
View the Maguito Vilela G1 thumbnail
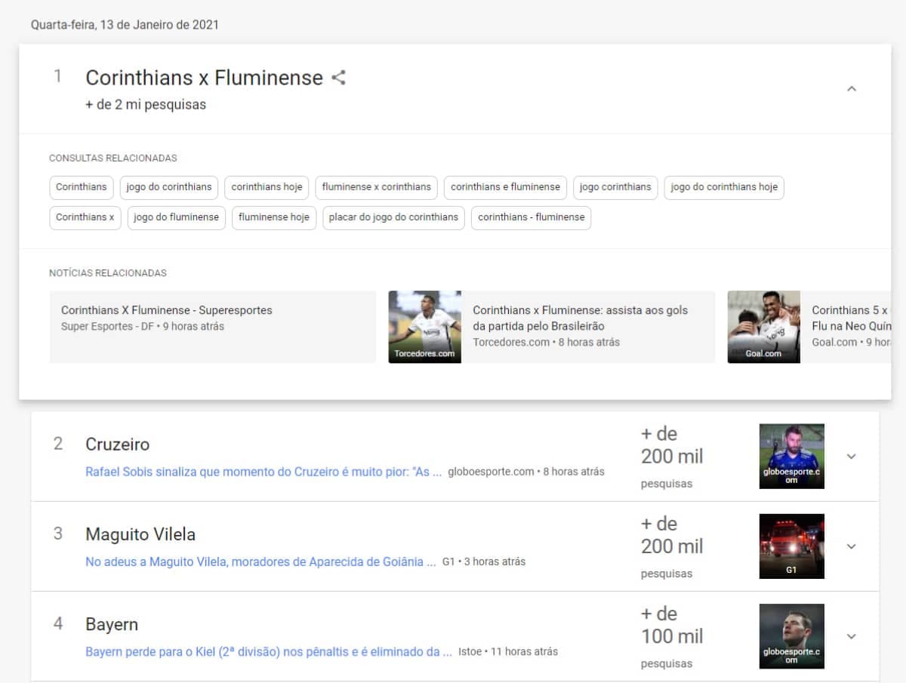(x=791, y=546)
